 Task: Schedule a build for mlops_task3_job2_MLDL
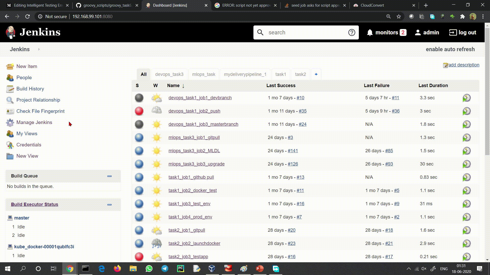[467, 151]
